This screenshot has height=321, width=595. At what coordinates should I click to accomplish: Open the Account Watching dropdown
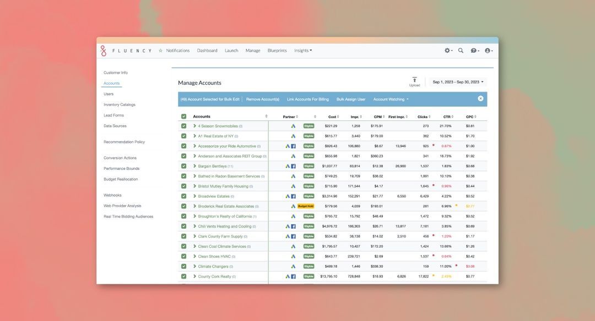click(x=389, y=98)
